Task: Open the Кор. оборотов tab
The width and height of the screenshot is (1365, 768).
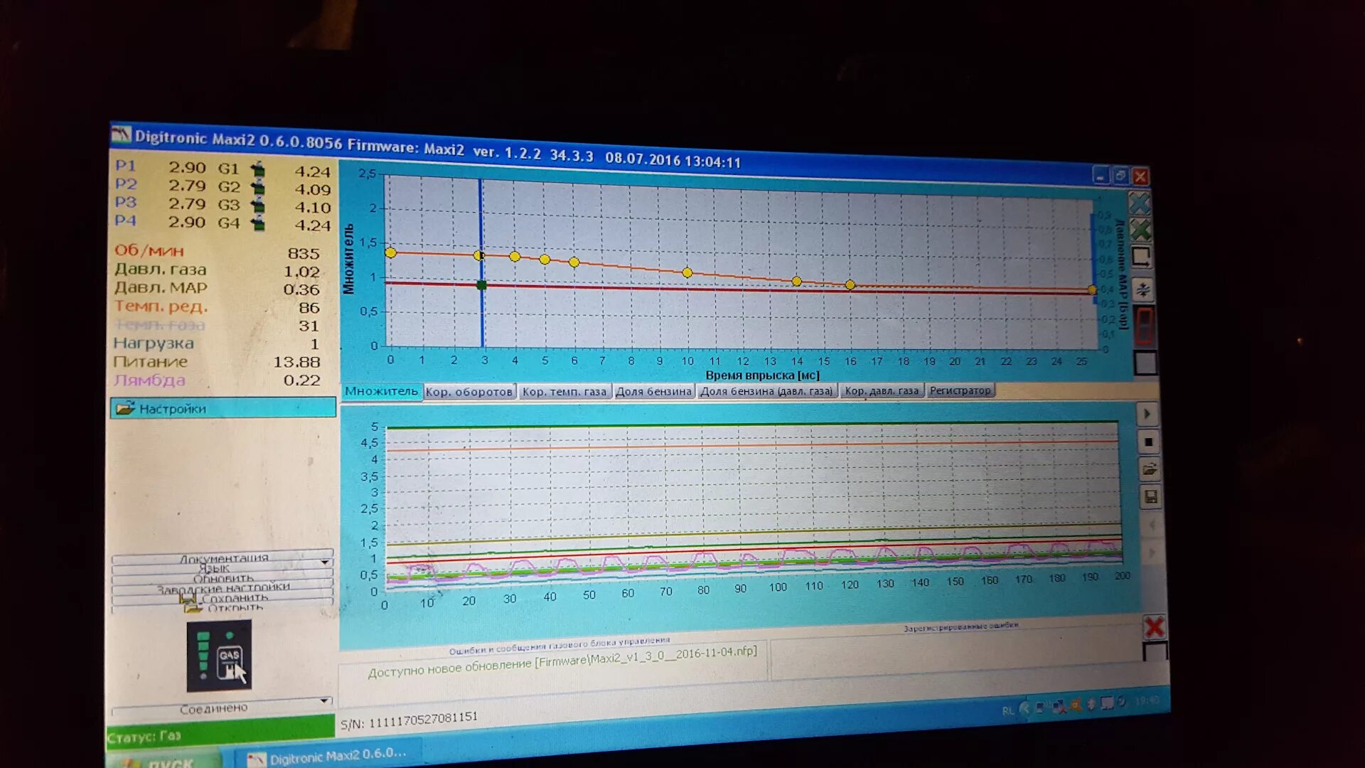Action: pos(469,392)
